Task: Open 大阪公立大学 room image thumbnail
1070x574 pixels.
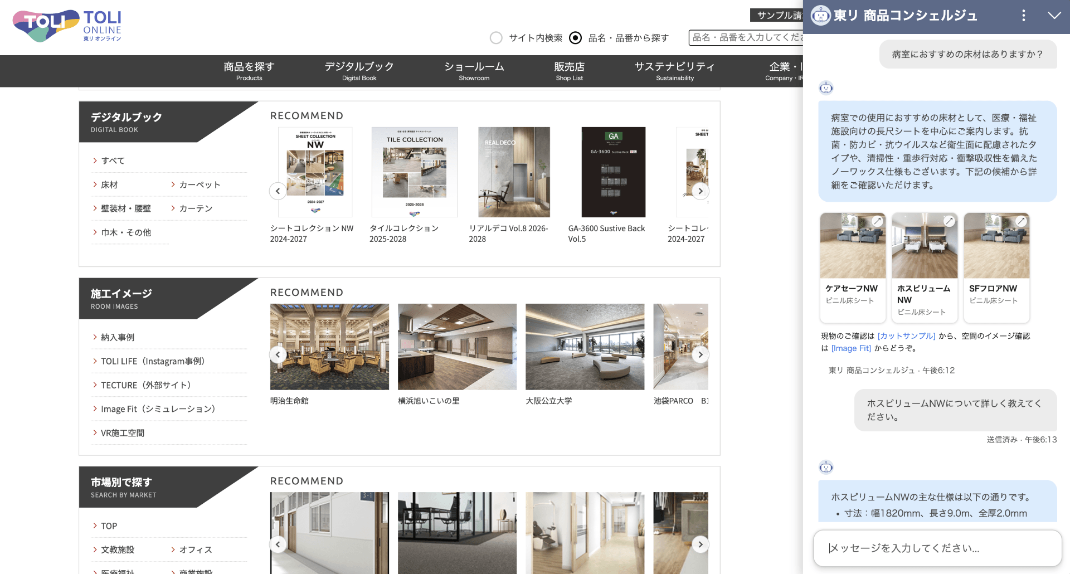Action: (x=585, y=347)
